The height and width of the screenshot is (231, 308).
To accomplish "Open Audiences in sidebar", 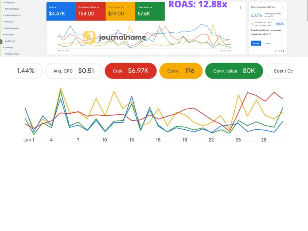I will click(x=10, y=41).
